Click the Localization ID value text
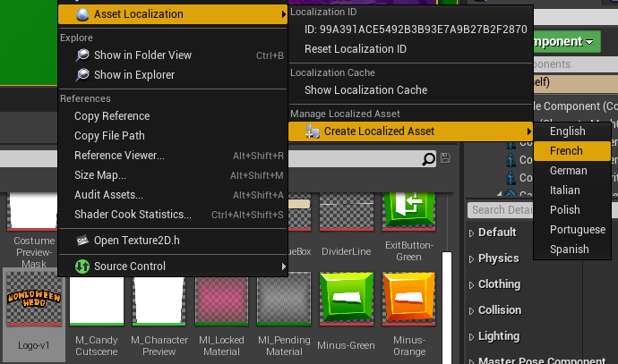Screen dimensions: 618x364 (416, 30)
